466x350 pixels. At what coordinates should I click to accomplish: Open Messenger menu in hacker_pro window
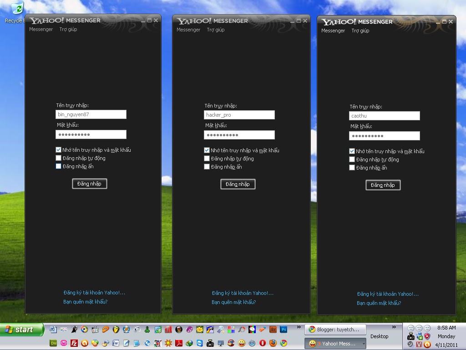pos(188,30)
